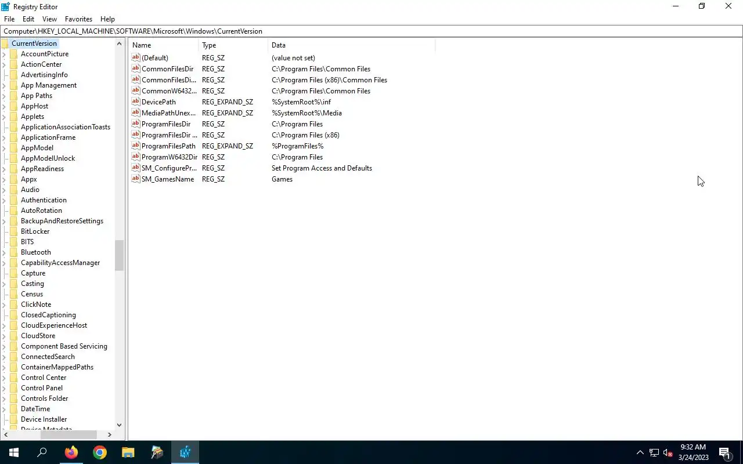
Task: Select the Controls Folder key
Action: click(x=45, y=398)
